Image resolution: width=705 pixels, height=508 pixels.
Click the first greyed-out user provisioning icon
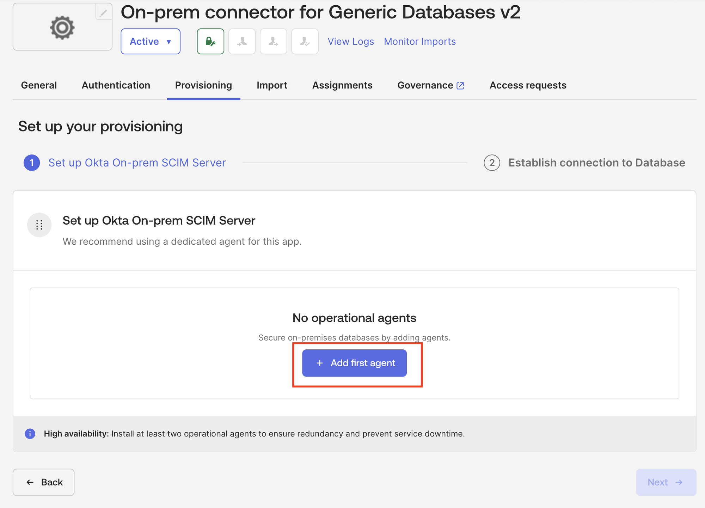coord(242,41)
